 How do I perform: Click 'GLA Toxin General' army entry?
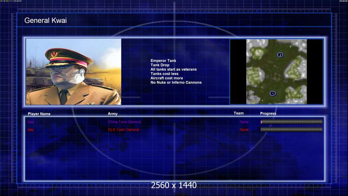123,130
